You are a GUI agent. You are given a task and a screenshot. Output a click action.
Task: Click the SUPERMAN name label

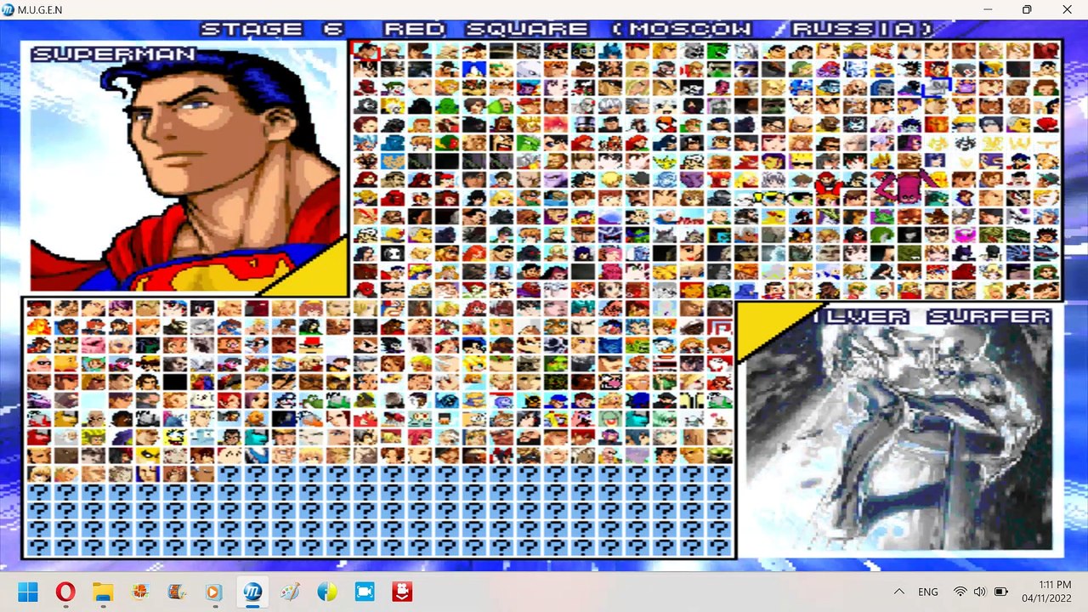(x=114, y=54)
